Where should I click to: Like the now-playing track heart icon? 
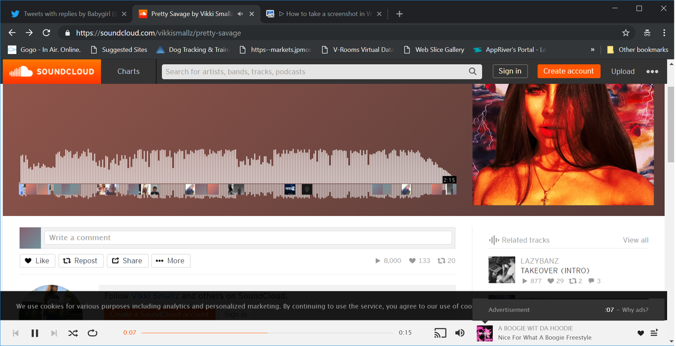[641, 333]
